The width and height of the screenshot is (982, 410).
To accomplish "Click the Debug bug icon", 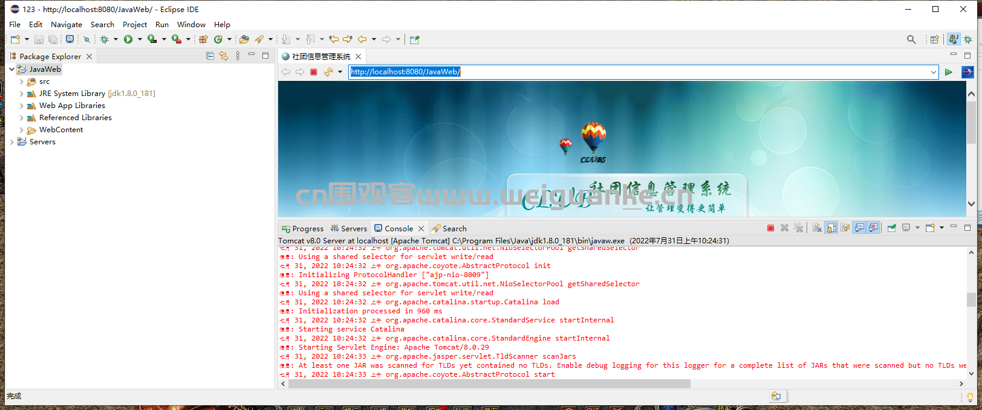I will click(104, 39).
